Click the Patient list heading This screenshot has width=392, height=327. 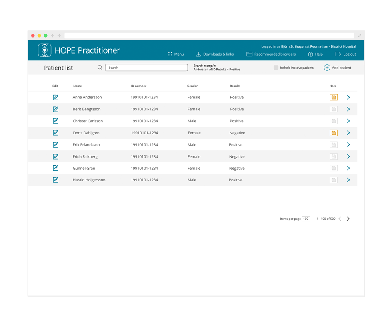[x=58, y=68]
